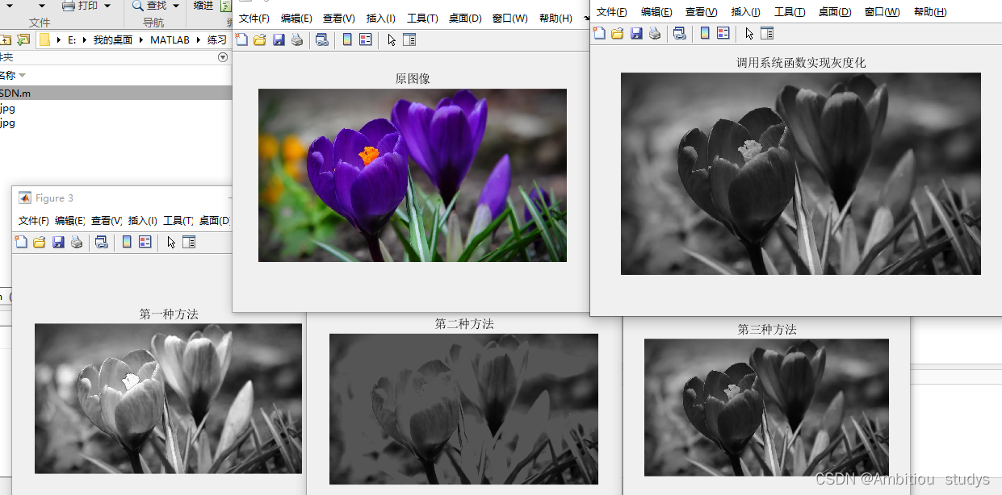Expand the arrow before MATLAB in path bar
The width and height of the screenshot is (1002, 495).
coord(141,40)
